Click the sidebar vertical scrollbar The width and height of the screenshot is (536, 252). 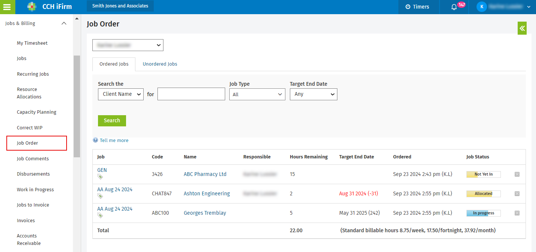[x=77, y=106]
